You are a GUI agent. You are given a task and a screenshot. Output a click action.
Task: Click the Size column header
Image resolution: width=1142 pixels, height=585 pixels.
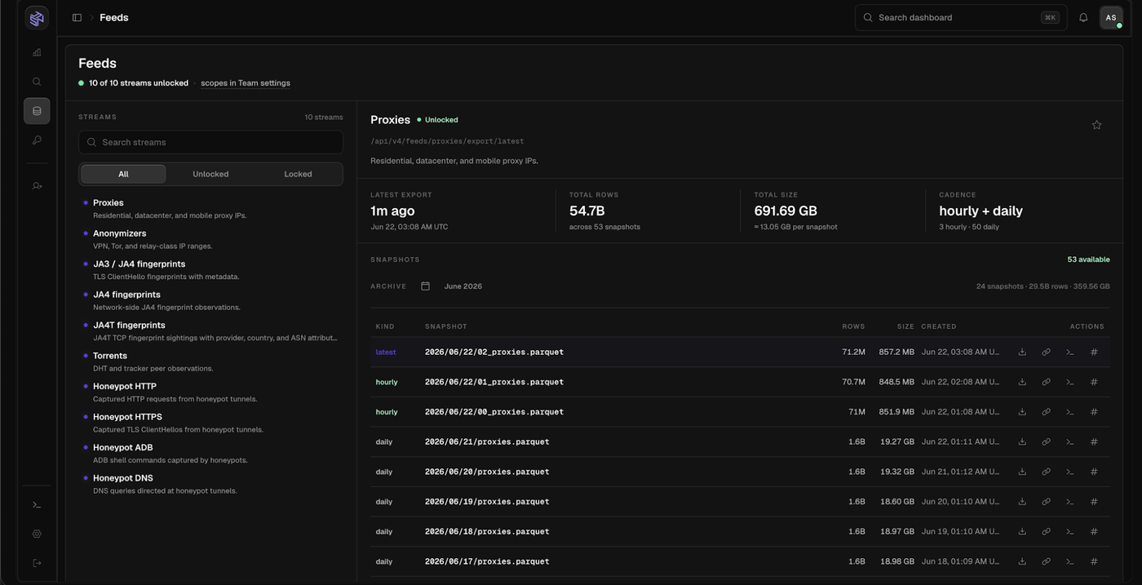click(905, 326)
